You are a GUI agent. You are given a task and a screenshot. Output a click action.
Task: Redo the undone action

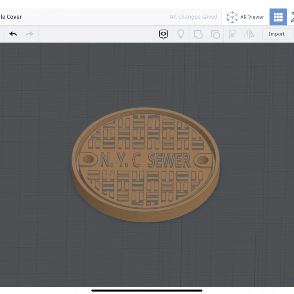[30, 34]
